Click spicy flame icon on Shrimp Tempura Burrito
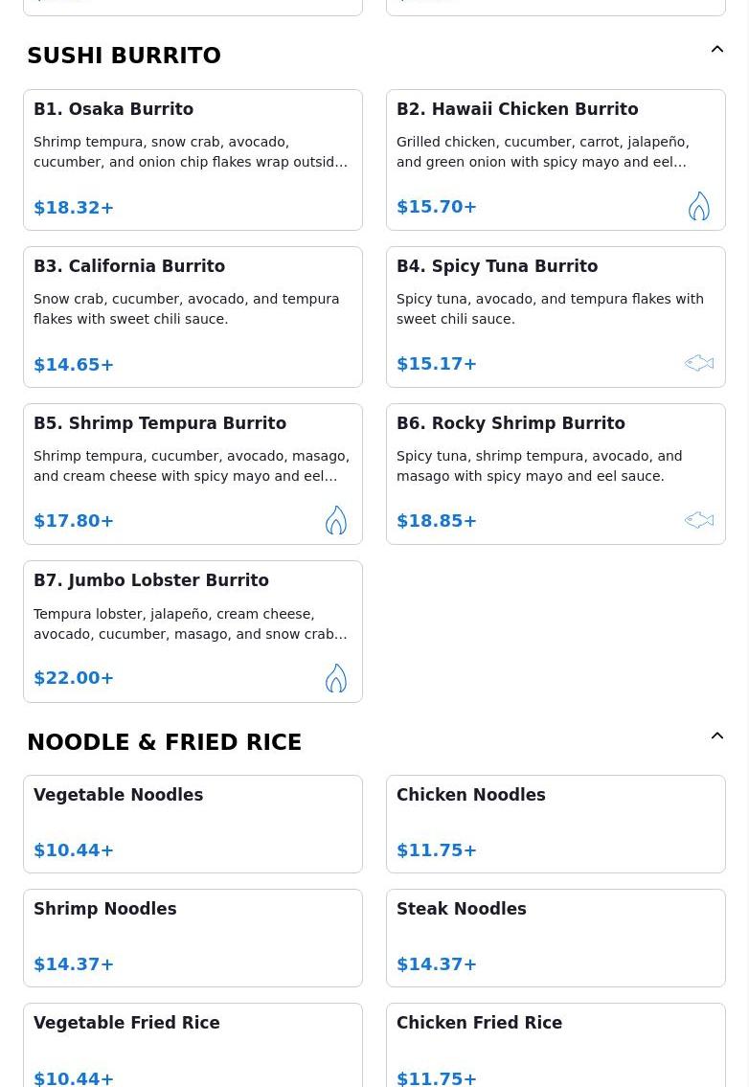Image resolution: width=749 pixels, height=1087 pixels. click(335, 521)
